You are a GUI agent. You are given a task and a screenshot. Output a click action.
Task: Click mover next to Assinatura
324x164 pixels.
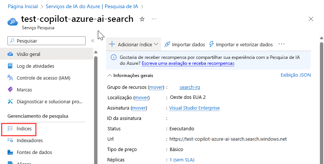pos(139,108)
